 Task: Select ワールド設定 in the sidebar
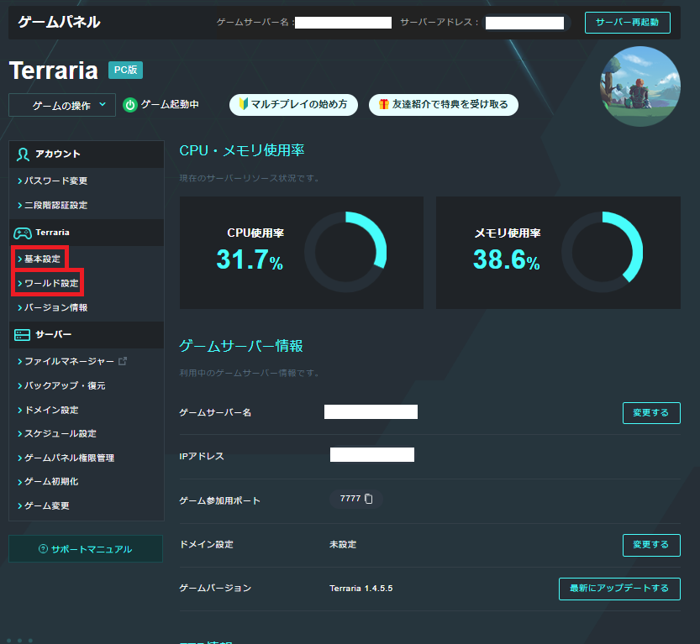tap(50, 283)
